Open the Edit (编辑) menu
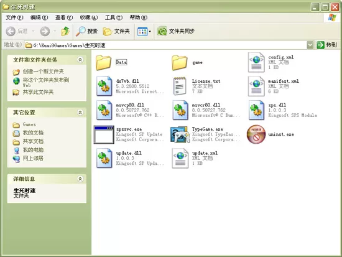This screenshot has width=342, height=257. click(x=39, y=17)
